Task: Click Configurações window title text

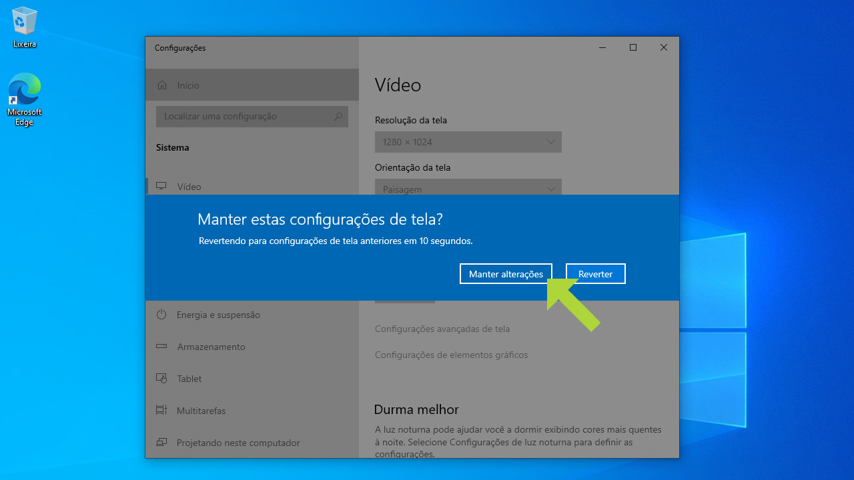Action: click(x=180, y=48)
